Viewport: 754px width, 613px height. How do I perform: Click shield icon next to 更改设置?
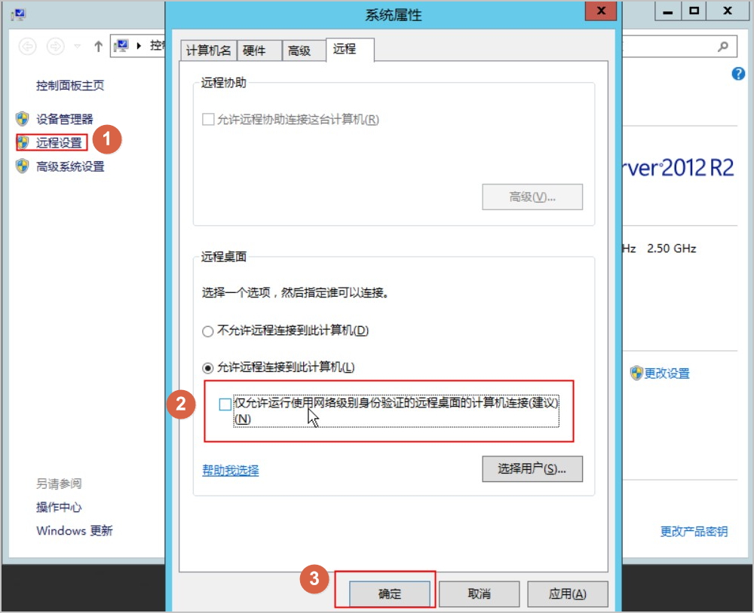tap(636, 373)
